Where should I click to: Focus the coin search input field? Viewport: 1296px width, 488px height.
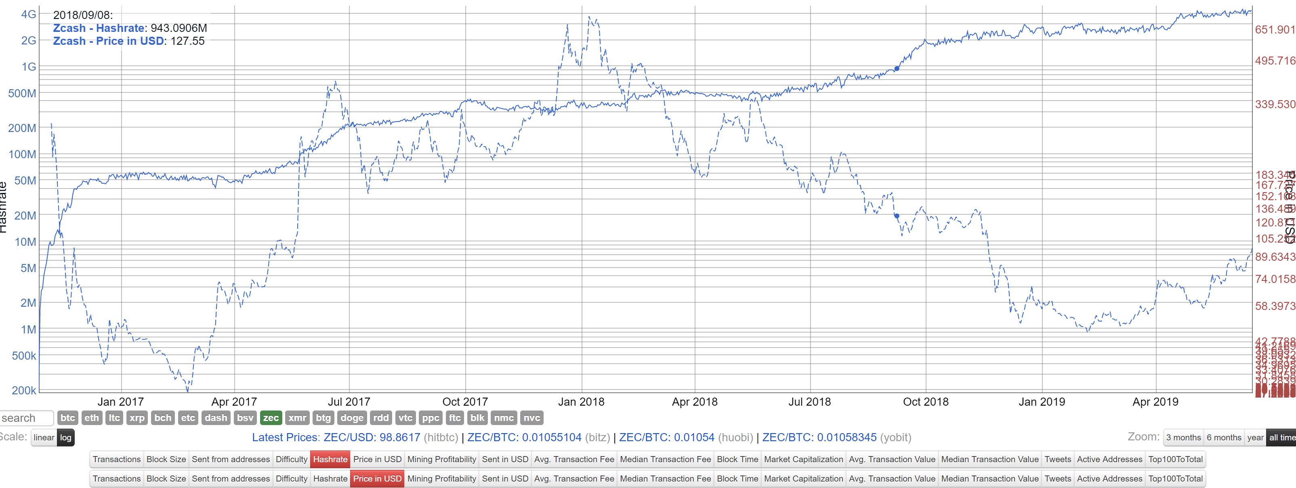point(26,418)
